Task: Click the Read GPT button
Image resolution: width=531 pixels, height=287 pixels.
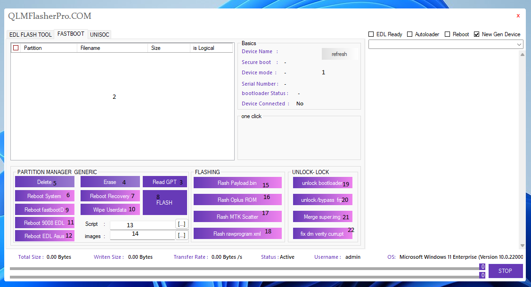Action: coord(165,182)
